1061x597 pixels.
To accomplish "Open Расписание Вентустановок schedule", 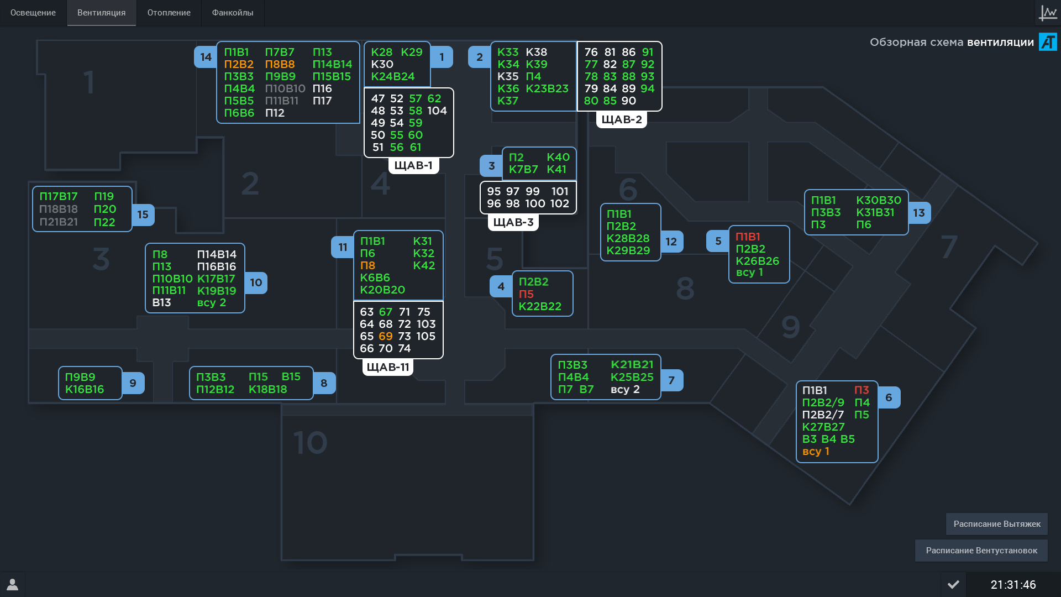I will pos(981,551).
